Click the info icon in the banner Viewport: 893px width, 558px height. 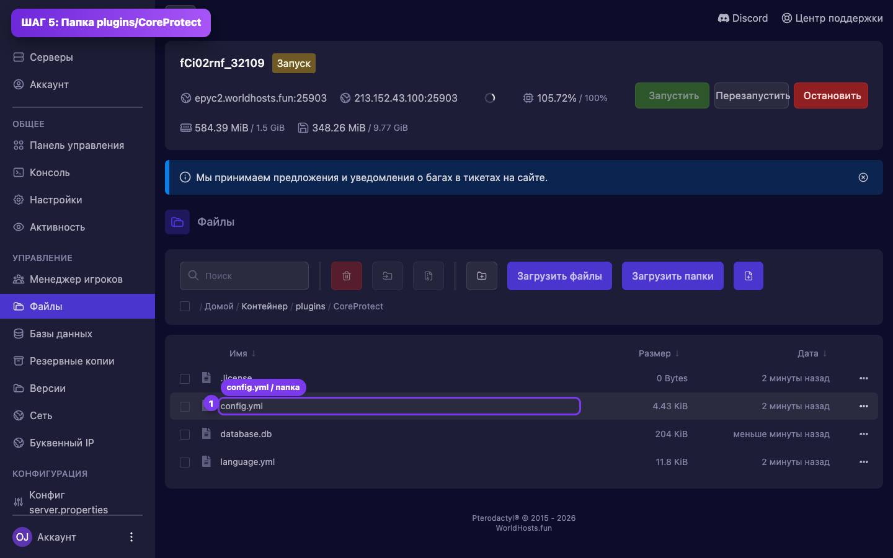[x=185, y=177]
